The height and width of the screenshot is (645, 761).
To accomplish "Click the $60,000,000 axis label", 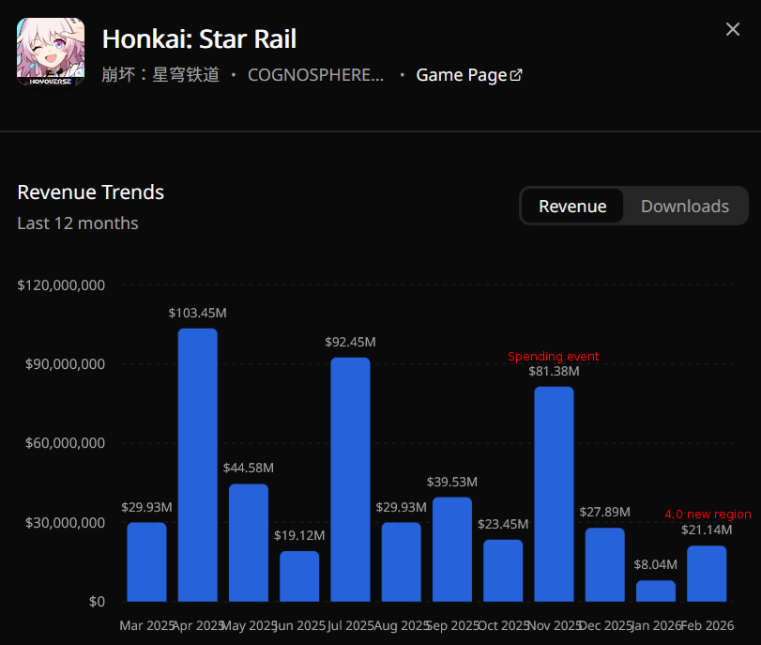I will coord(65,443).
